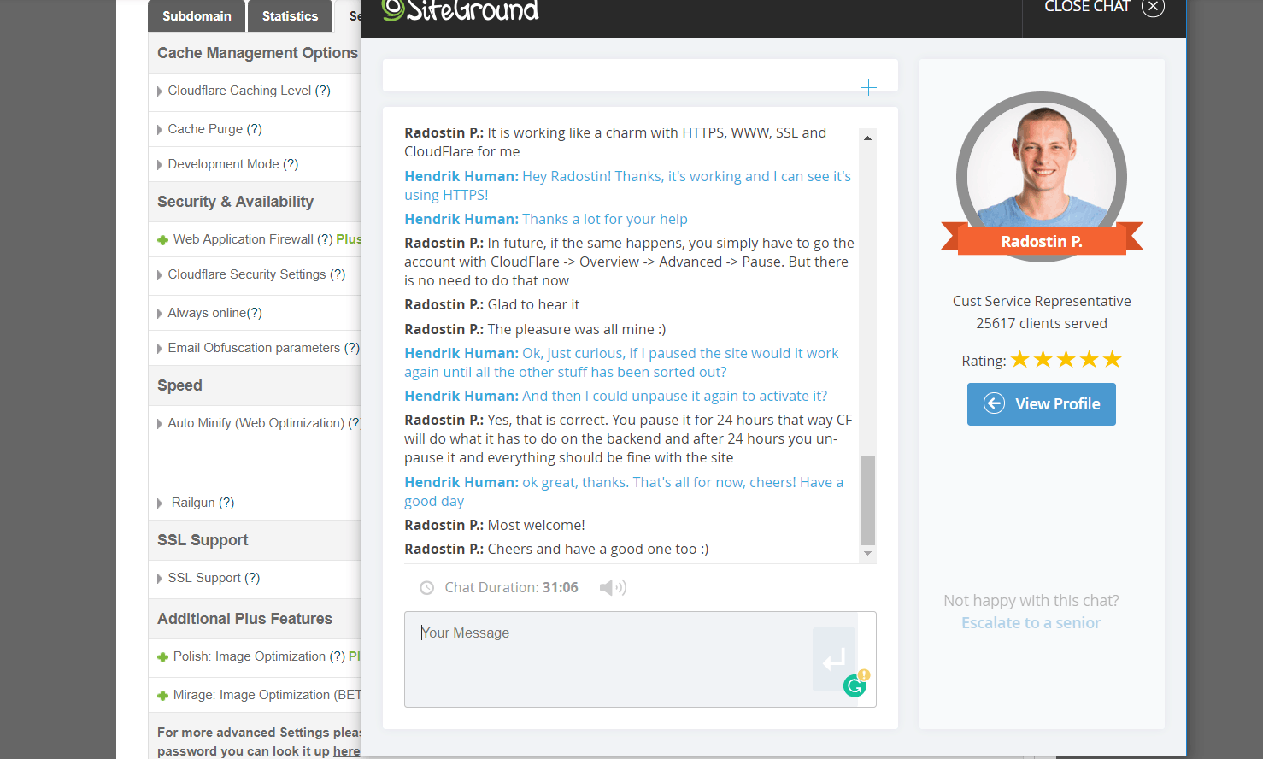Click Web Application Firewall green plus icon
The width and height of the screenshot is (1263, 759).
162,240
